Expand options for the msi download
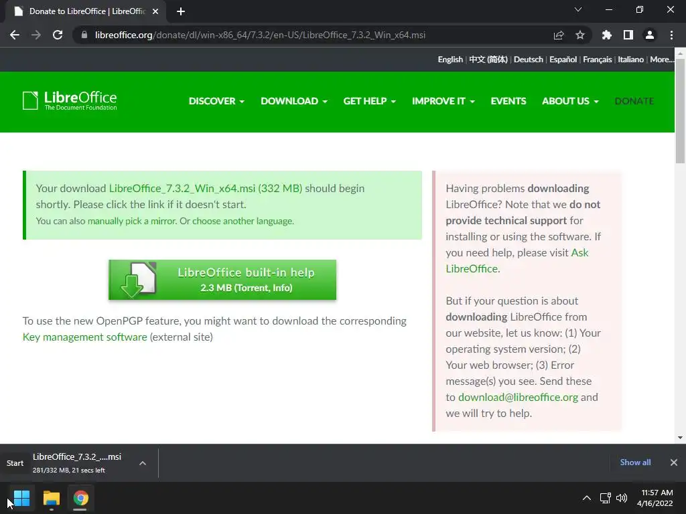Image resolution: width=686 pixels, height=514 pixels. 143,463
